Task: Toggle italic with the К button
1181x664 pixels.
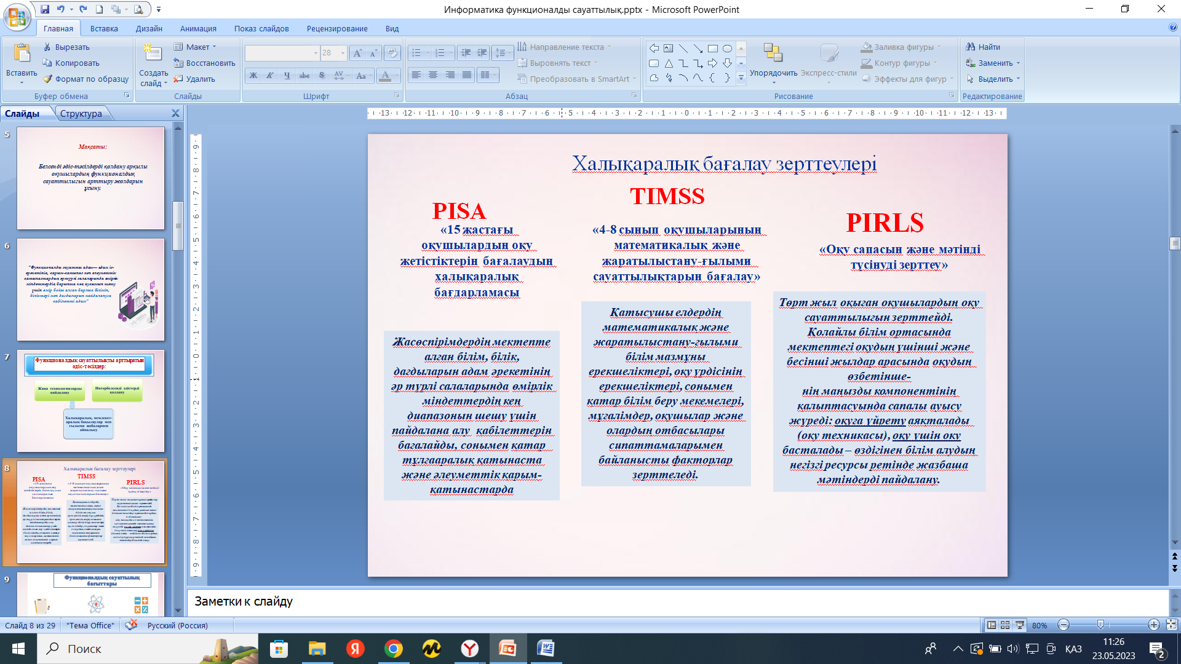Action: click(269, 74)
